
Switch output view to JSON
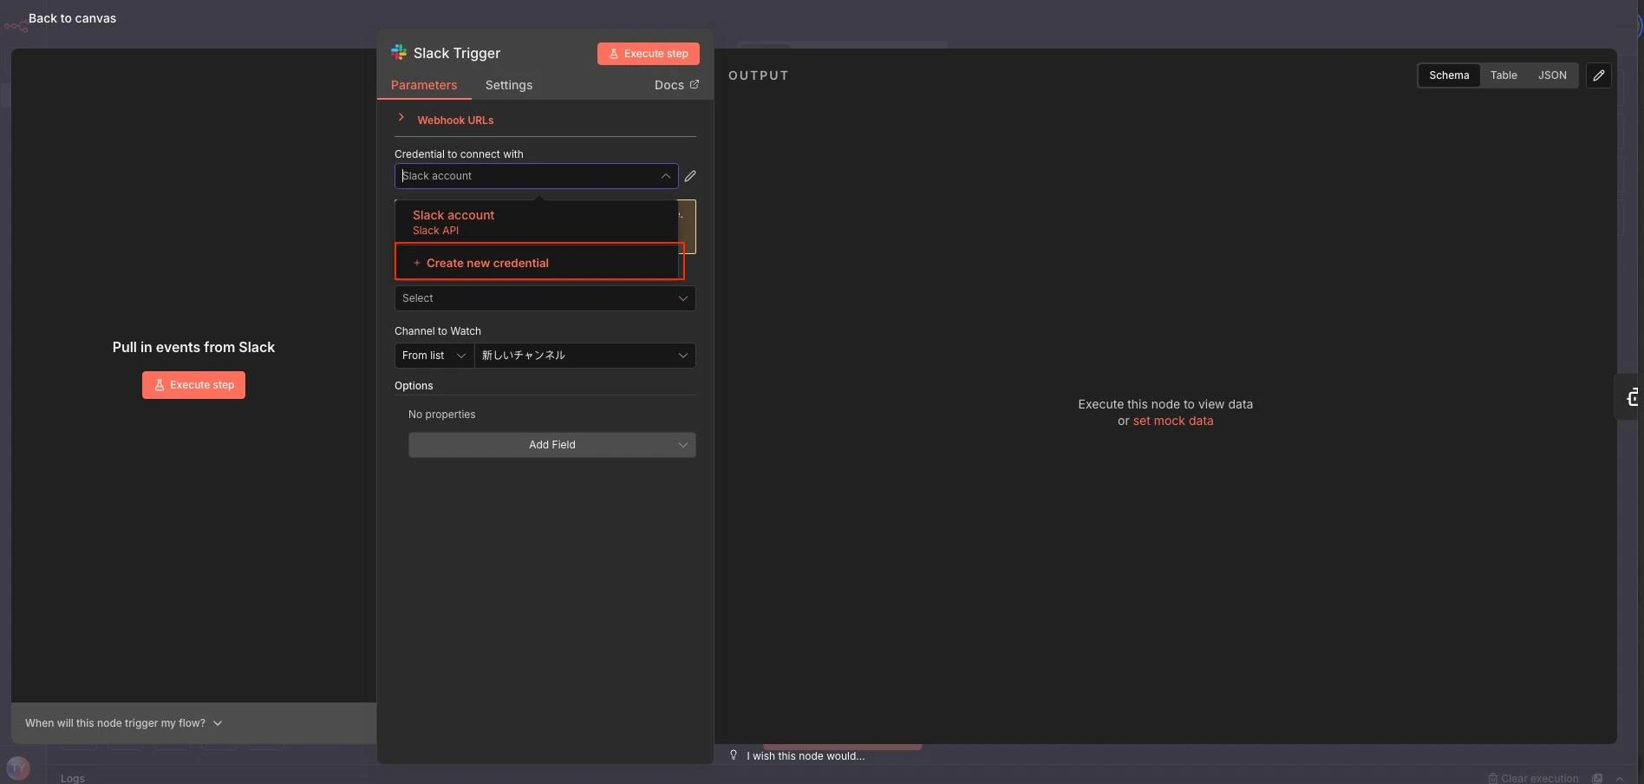coord(1552,75)
